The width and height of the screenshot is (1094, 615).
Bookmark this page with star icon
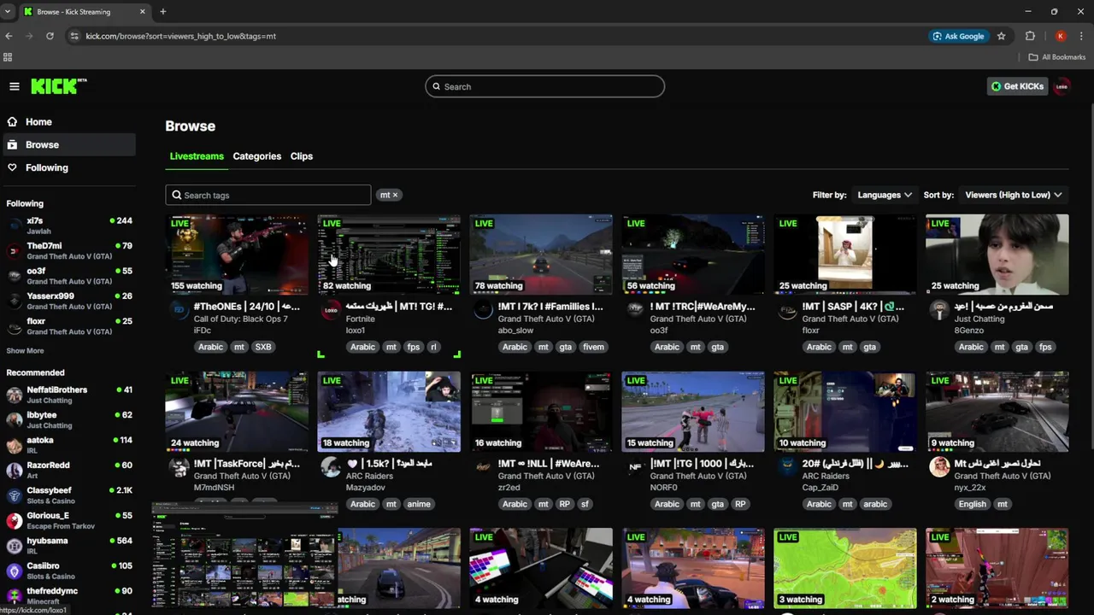click(1001, 36)
